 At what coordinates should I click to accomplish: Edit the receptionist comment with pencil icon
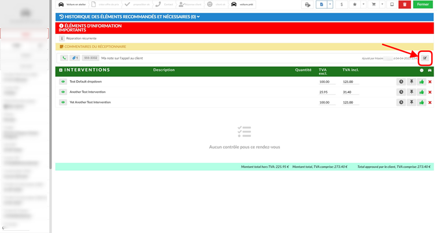coord(425,58)
